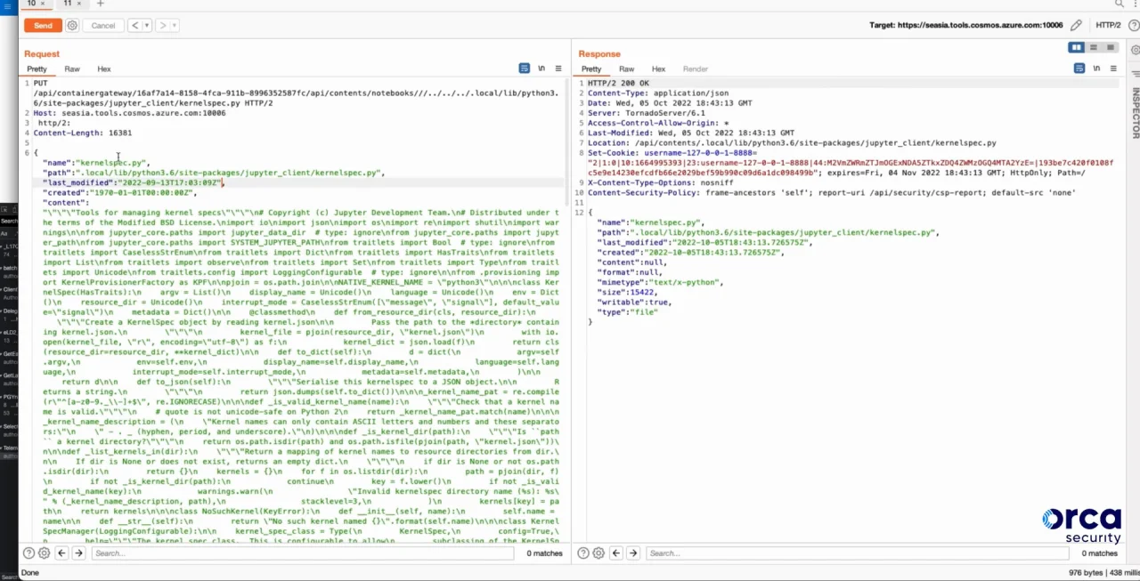The image size is (1140, 581).
Task: Click "size":15422 in the response
Action: (x=628, y=292)
